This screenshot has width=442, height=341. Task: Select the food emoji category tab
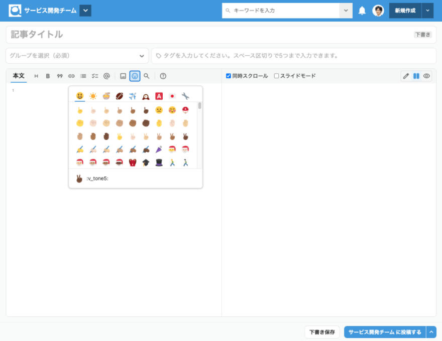coord(106,96)
